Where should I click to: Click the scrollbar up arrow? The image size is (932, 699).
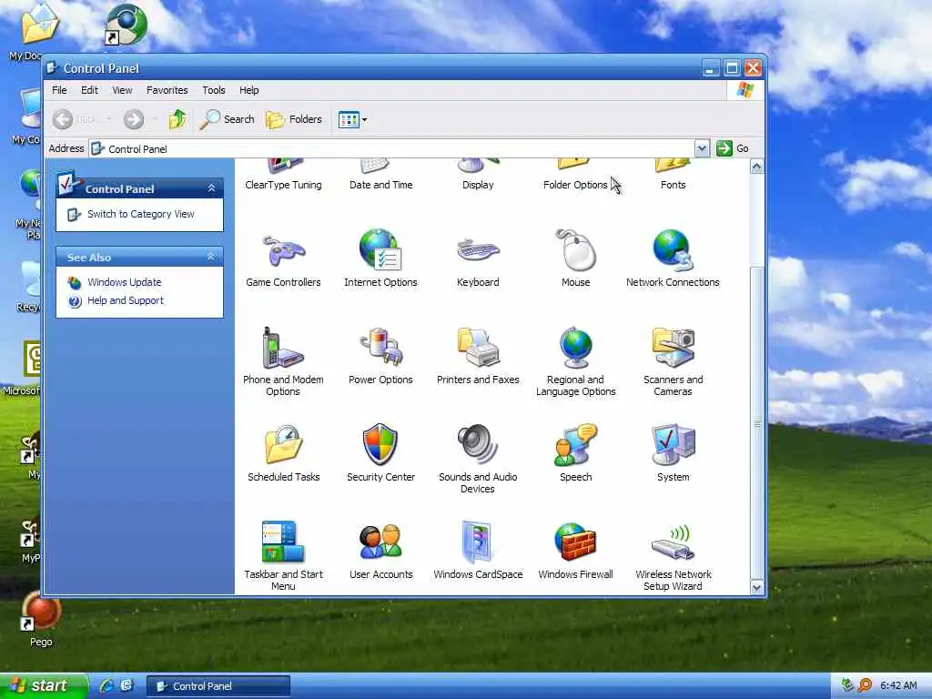pyautogui.click(x=756, y=167)
